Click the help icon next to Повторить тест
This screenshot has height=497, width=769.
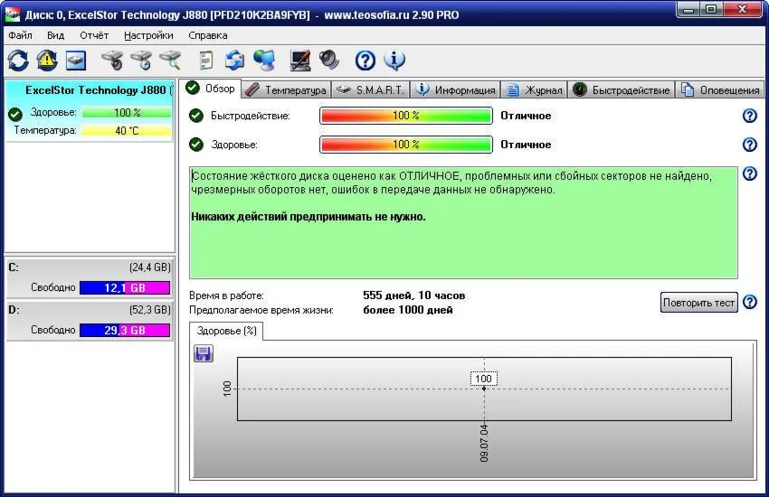[x=749, y=303]
